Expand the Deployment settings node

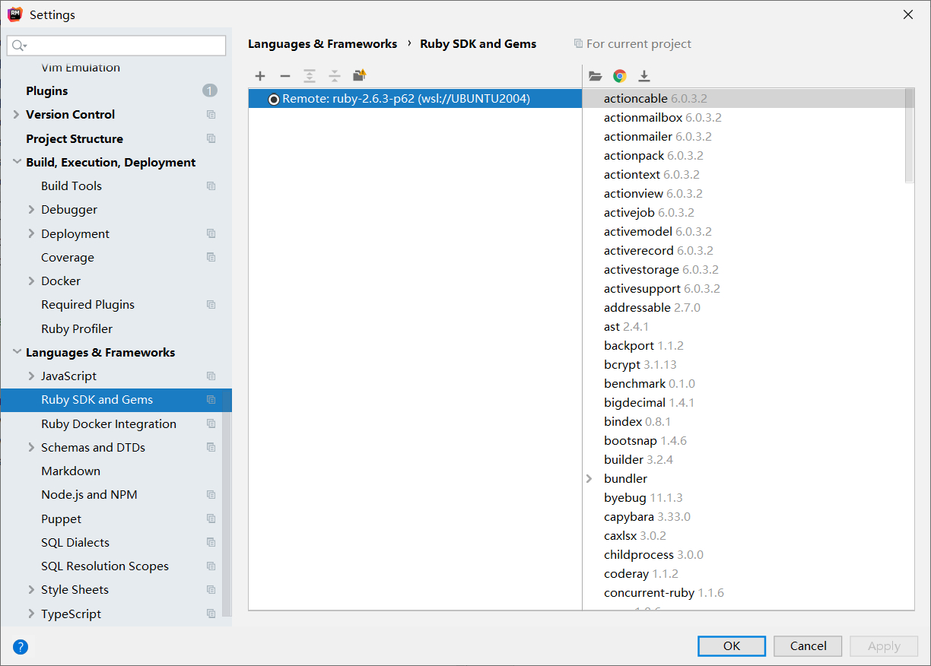click(31, 234)
